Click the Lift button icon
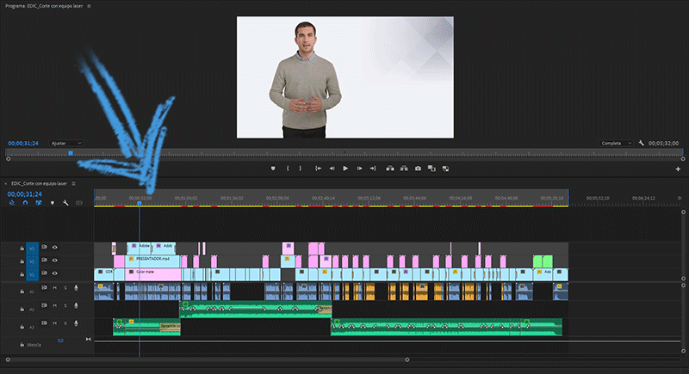The height and width of the screenshot is (374, 689). 389,169
